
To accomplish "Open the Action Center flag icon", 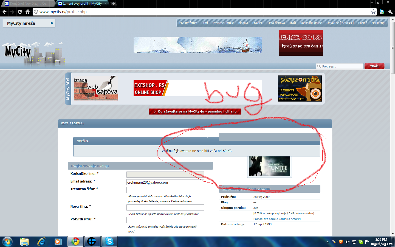I will pyautogui.click(x=367, y=242).
